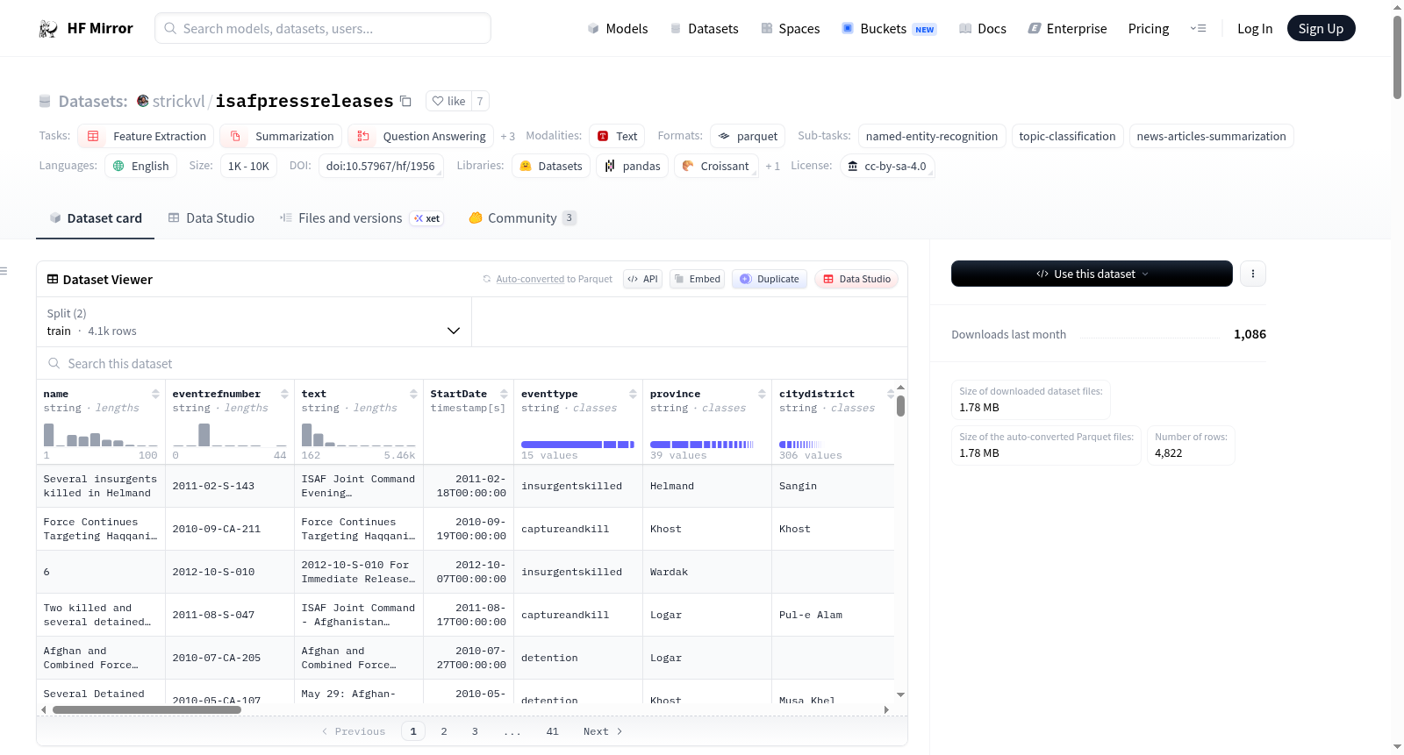Image resolution: width=1404 pixels, height=755 pixels.
Task: Sort the text column via its sort icon
Action: click(413, 394)
